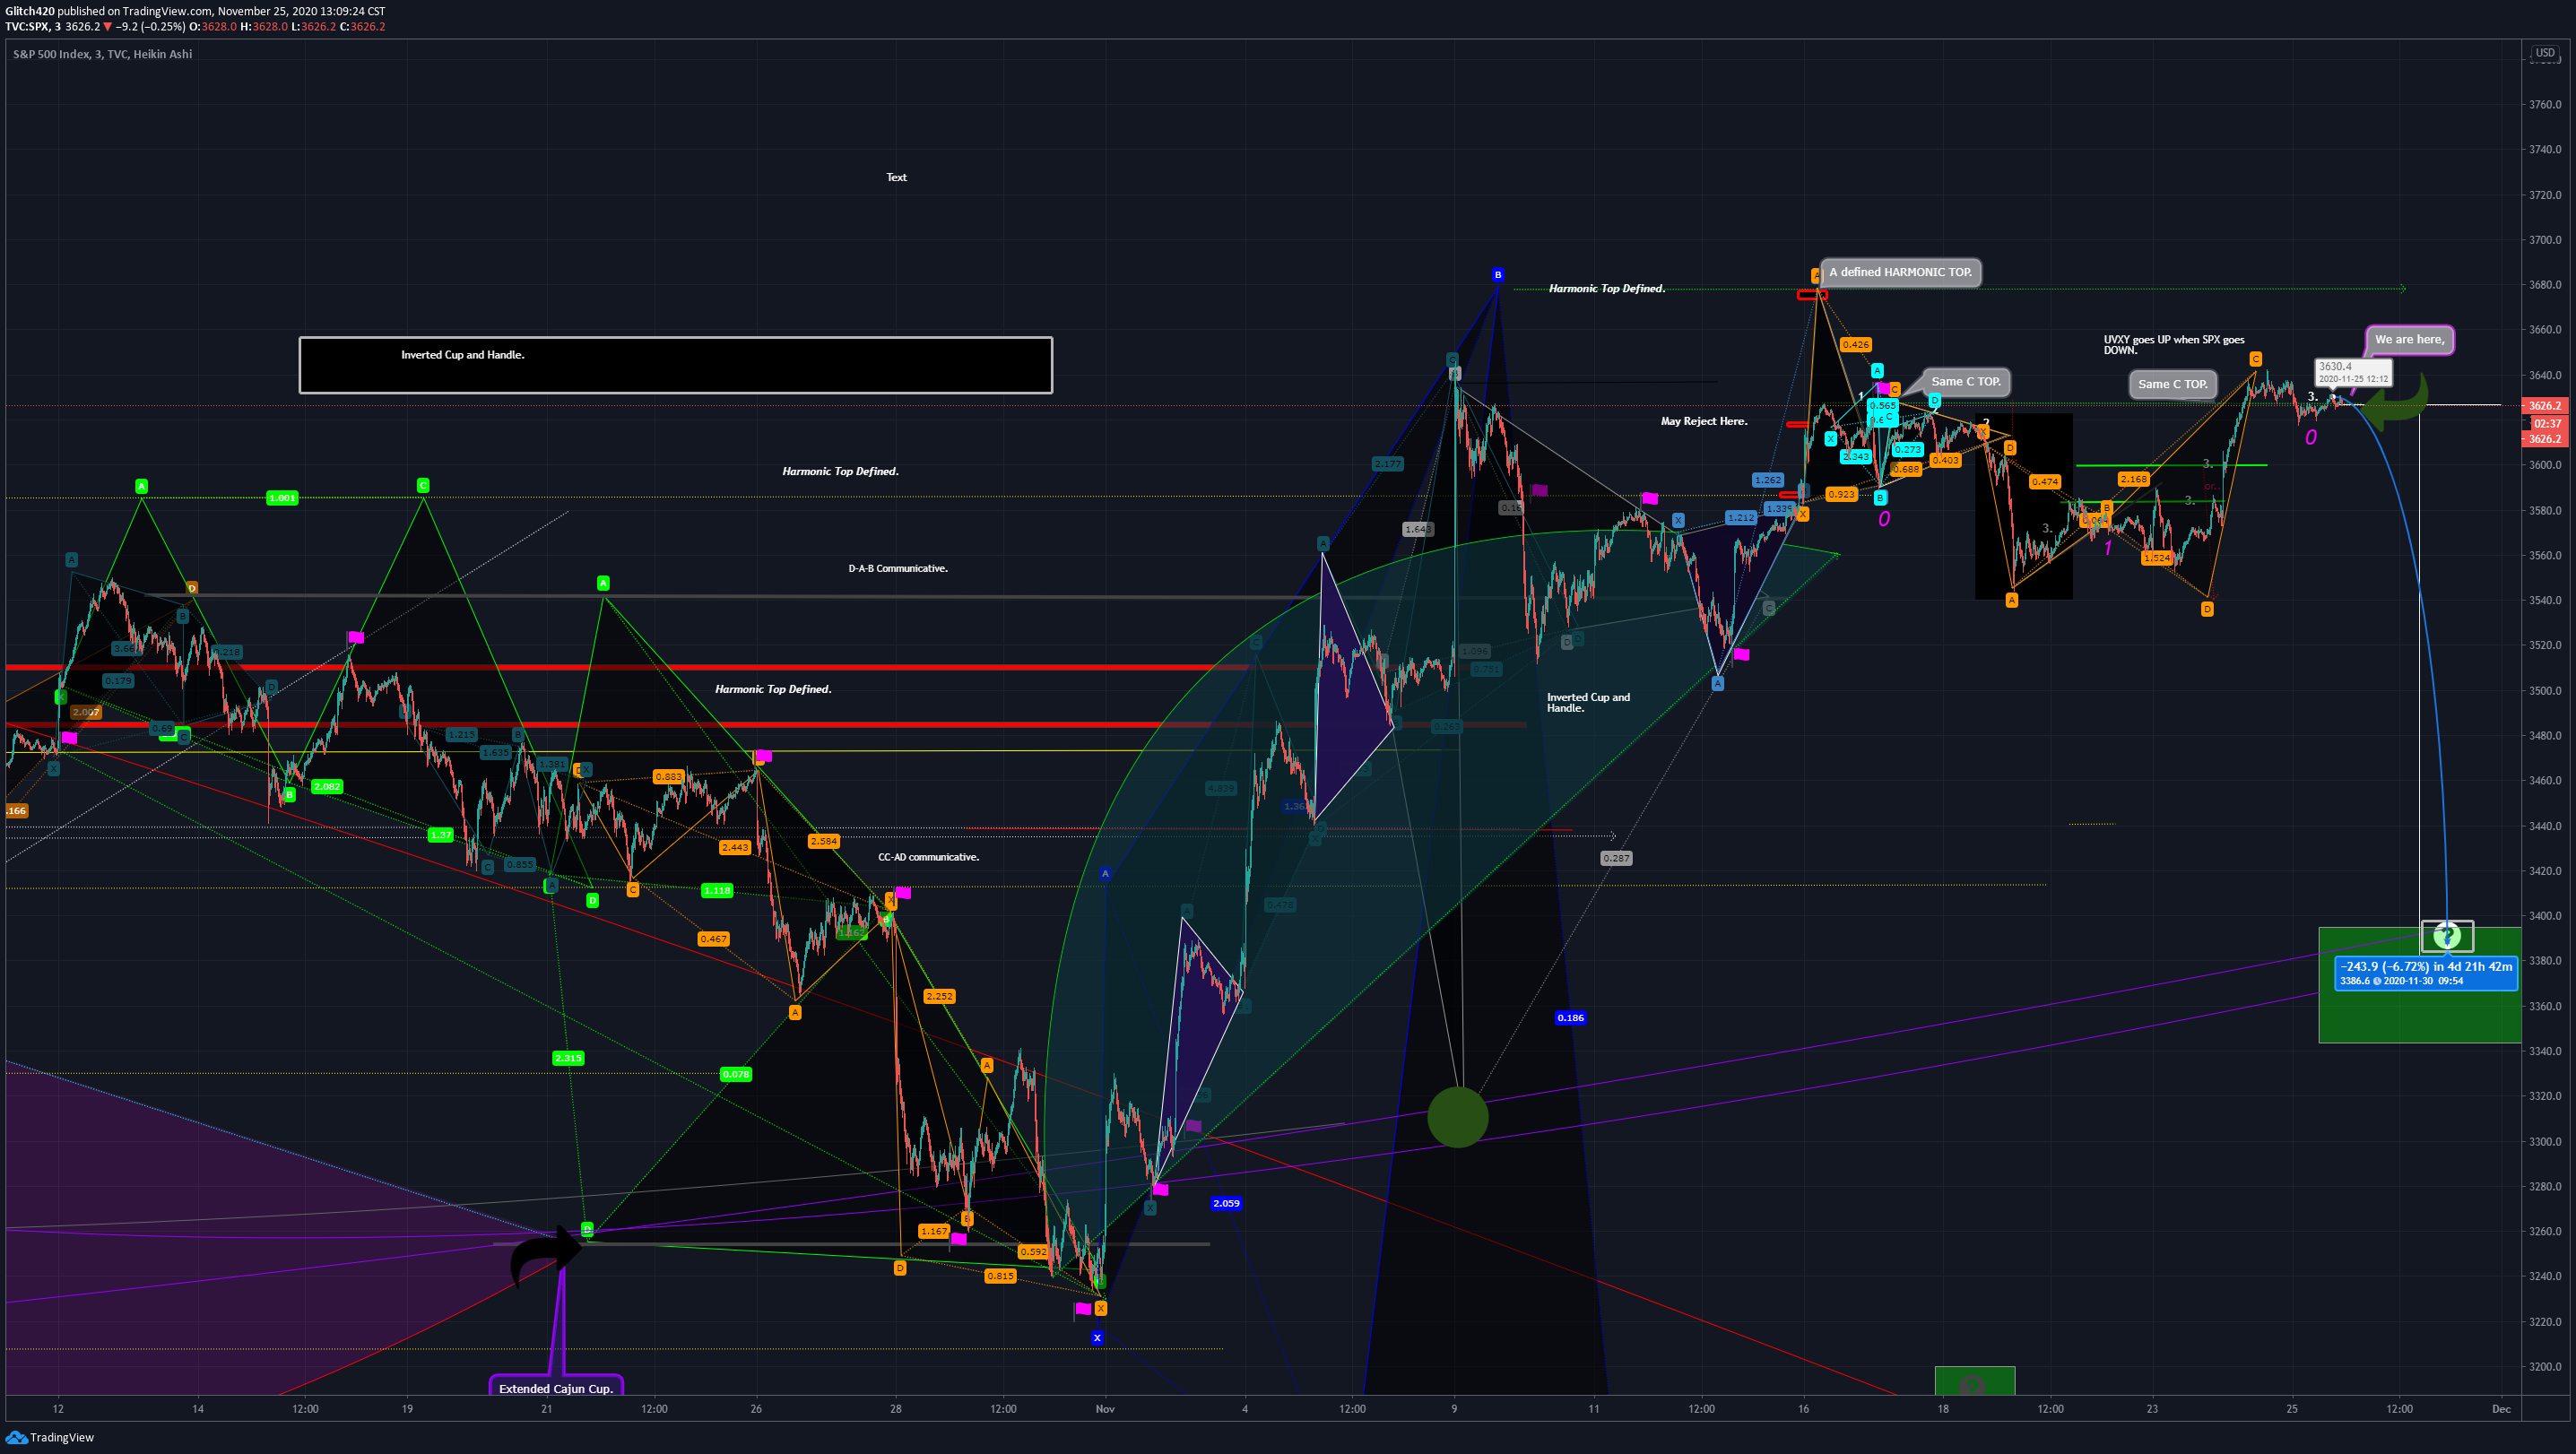The image size is (2576, 1454).
Task: Click the green 2.315 ratio label
Action: tap(568, 1058)
